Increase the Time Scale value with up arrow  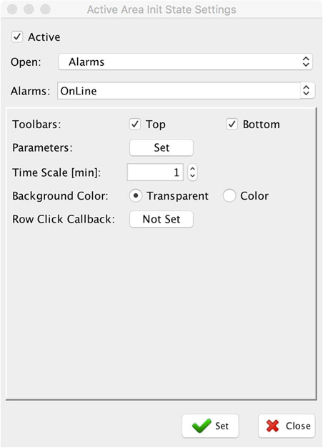(193, 169)
